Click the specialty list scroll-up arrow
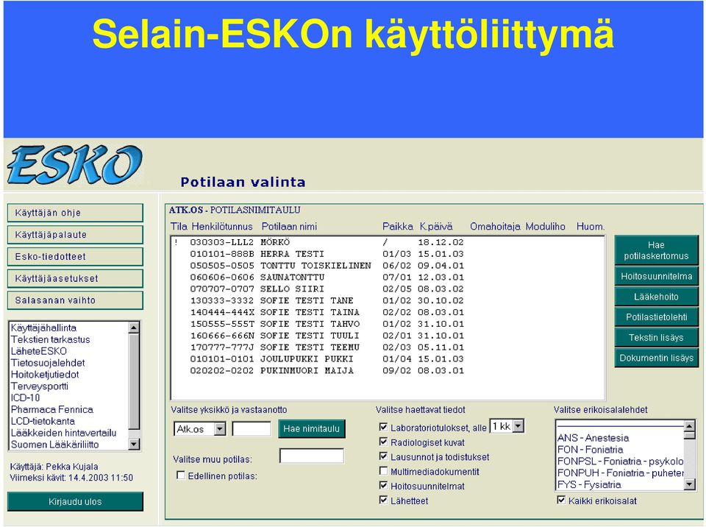The height and width of the screenshot is (527, 706). (x=690, y=425)
